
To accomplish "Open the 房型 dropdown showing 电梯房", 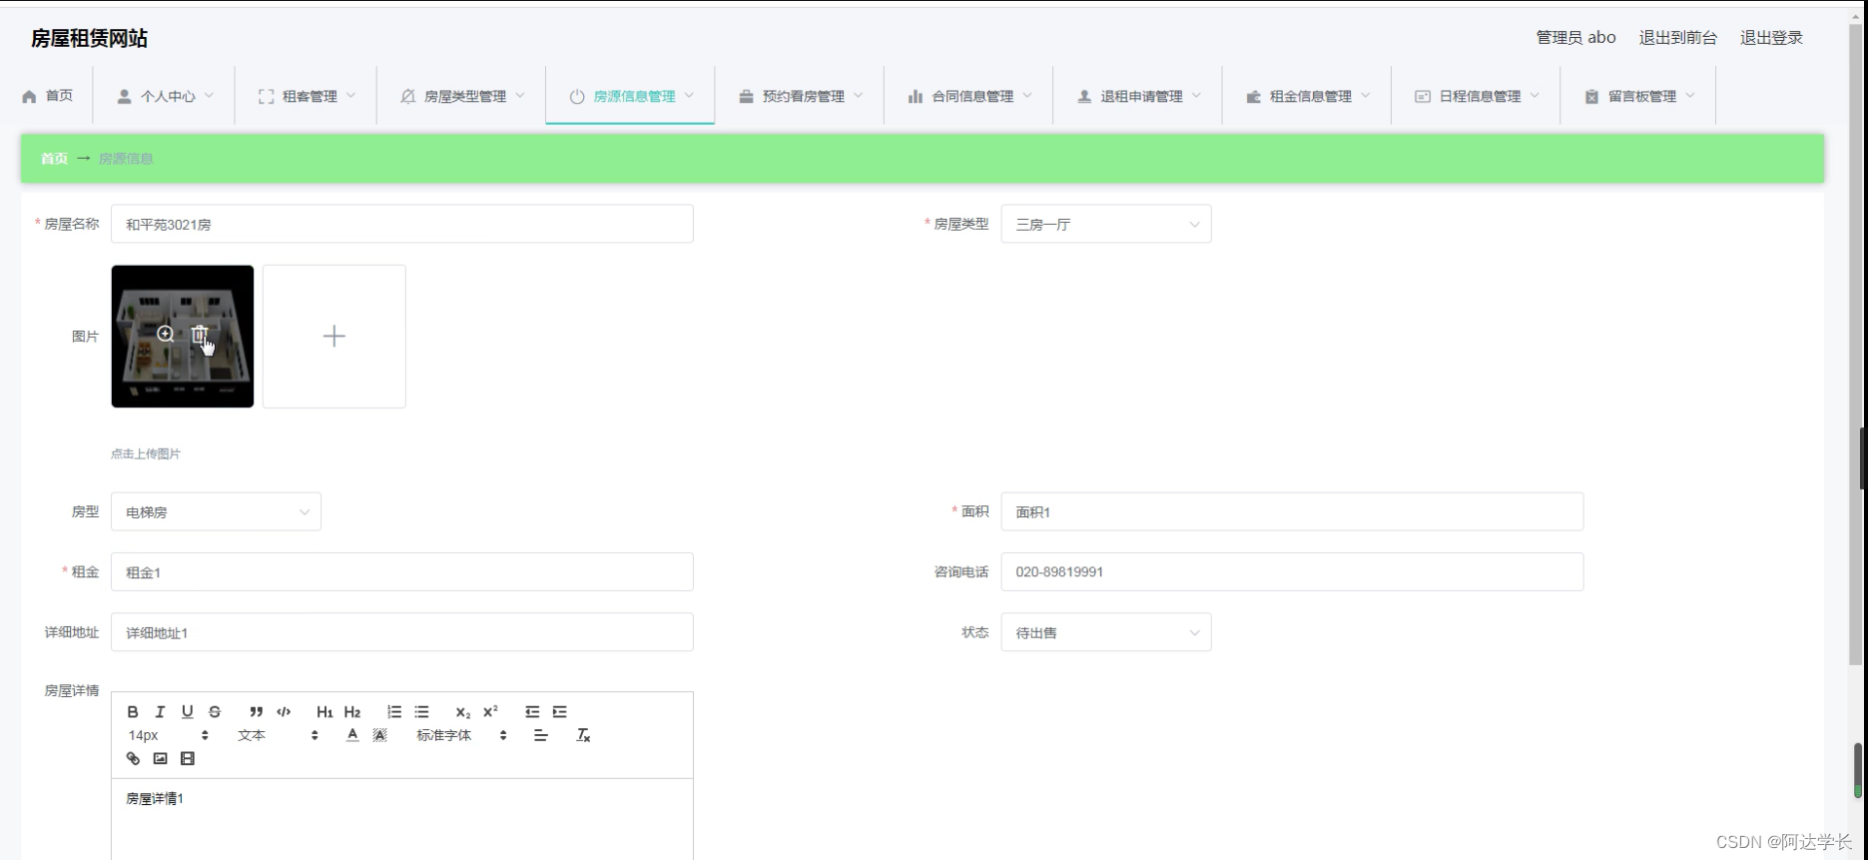I will tap(216, 511).
